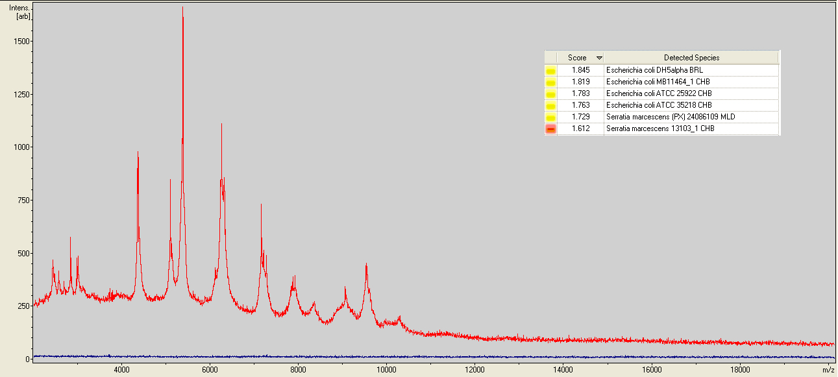Image resolution: width=838 pixels, height=377 pixels.
Task: Select Escherichia coli MB11464_1 CHB entry
Action: 658,82
